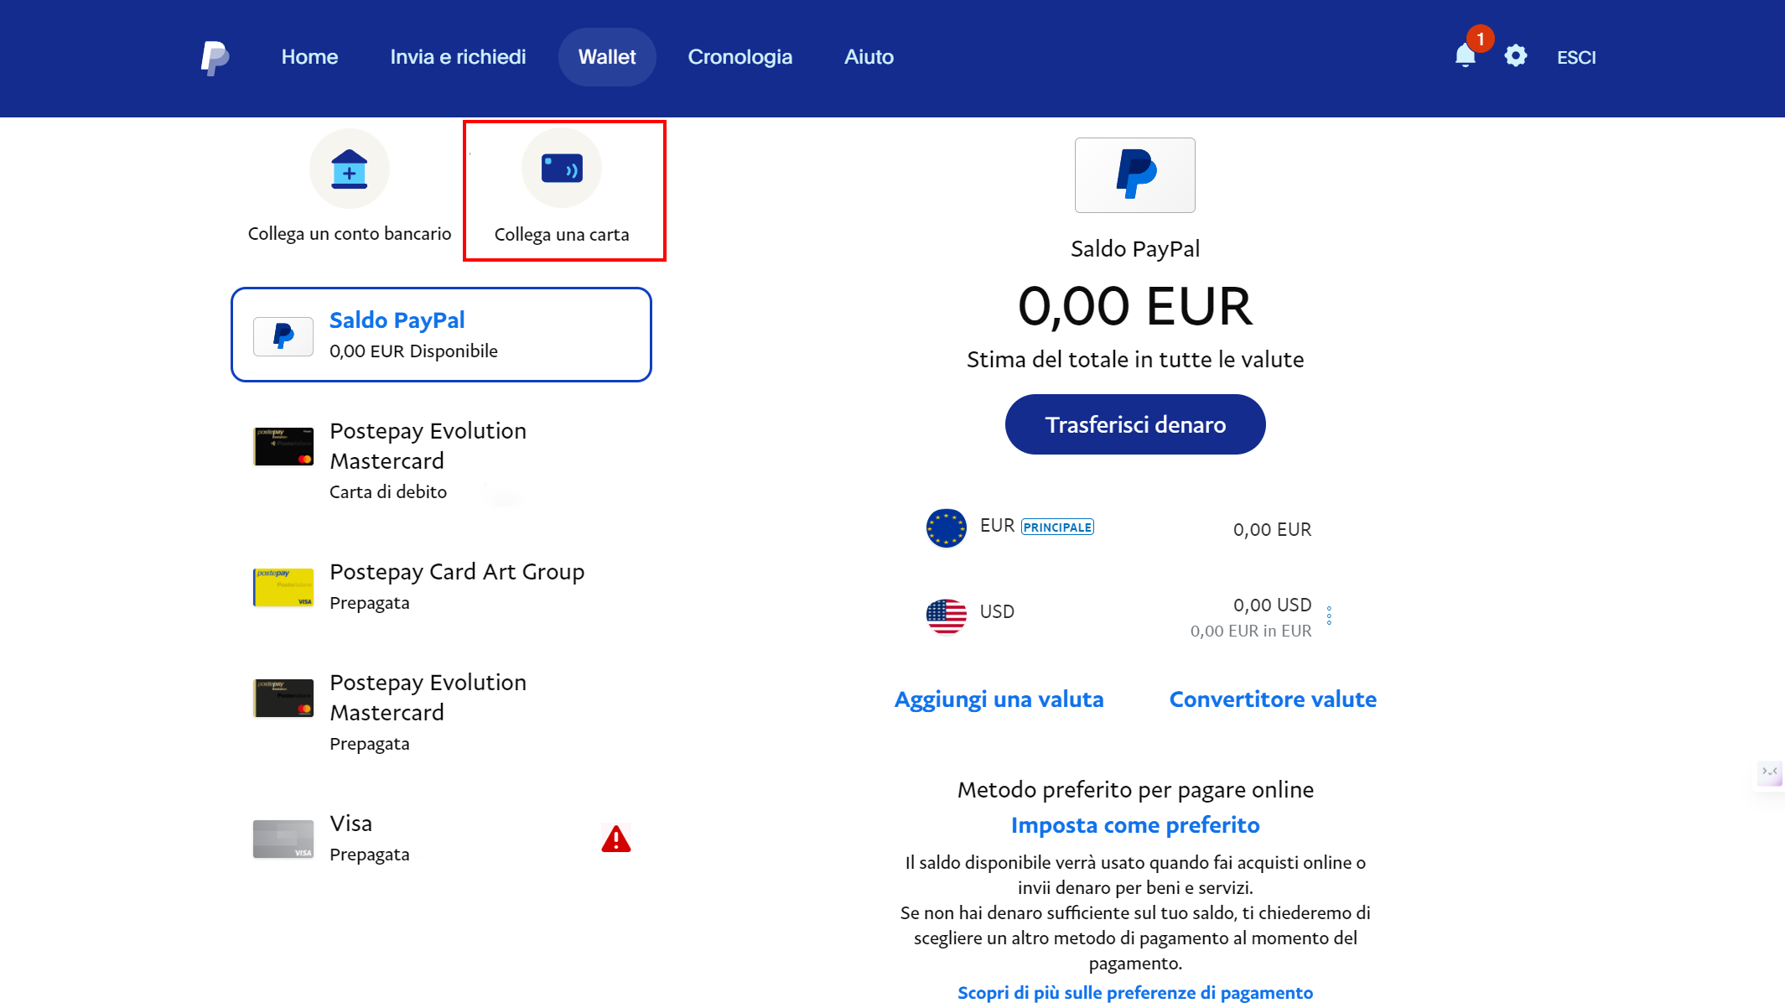Click the 'Collega un conto bancario' bank icon

pyautogui.click(x=349, y=168)
